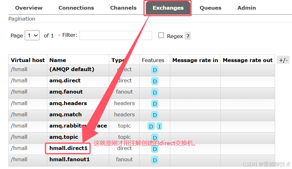Click durable D badge of hmall.direct1
Screen dimensions: 292x169
155,149
